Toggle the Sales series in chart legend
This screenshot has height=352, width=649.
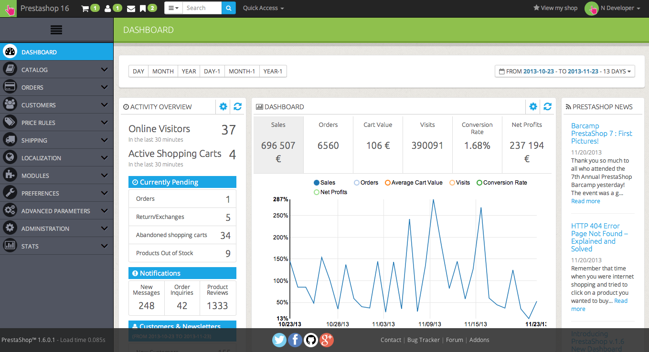click(324, 183)
